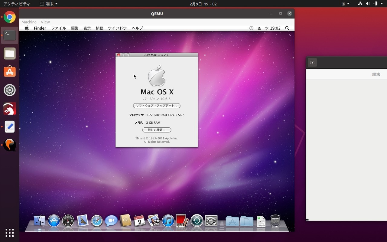Open Time Machine from the dock
Viewport: 387px width, 242px height.
(x=197, y=221)
